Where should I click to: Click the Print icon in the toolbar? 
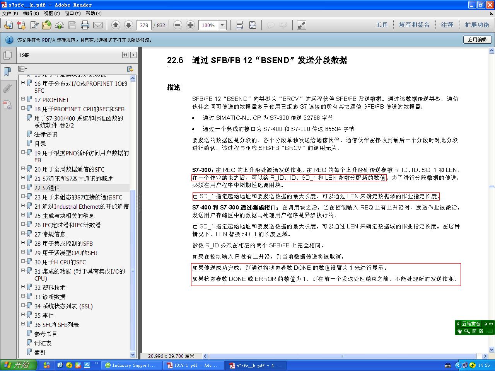(85, 25)
